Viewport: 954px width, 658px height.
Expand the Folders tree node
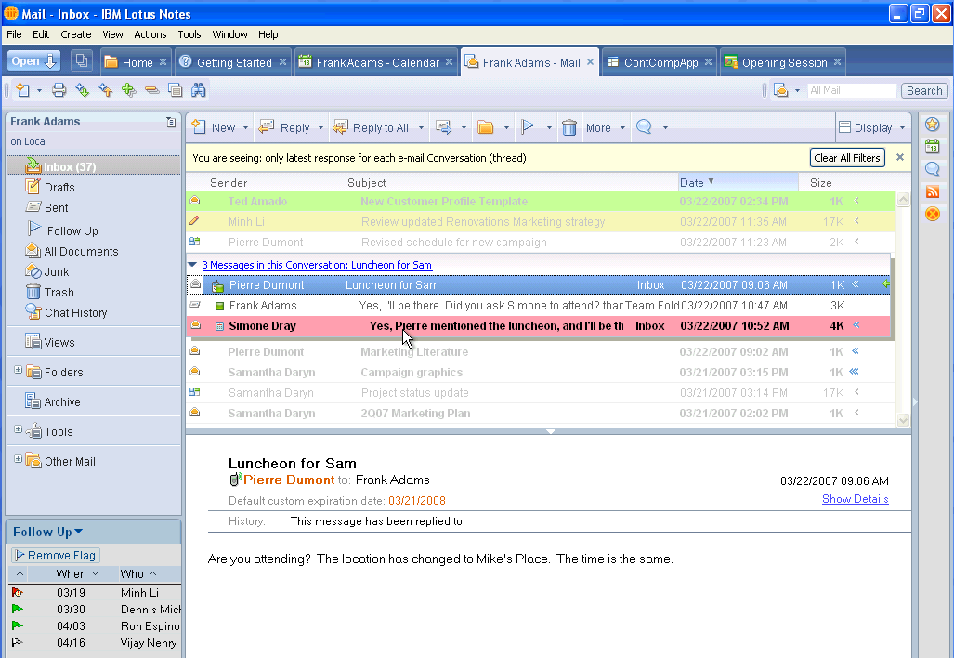click(18, 372)
